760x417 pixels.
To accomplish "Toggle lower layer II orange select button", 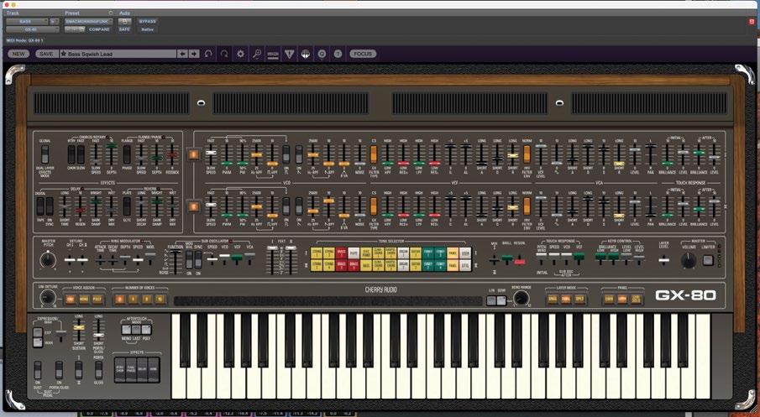I will pos(193,206).
